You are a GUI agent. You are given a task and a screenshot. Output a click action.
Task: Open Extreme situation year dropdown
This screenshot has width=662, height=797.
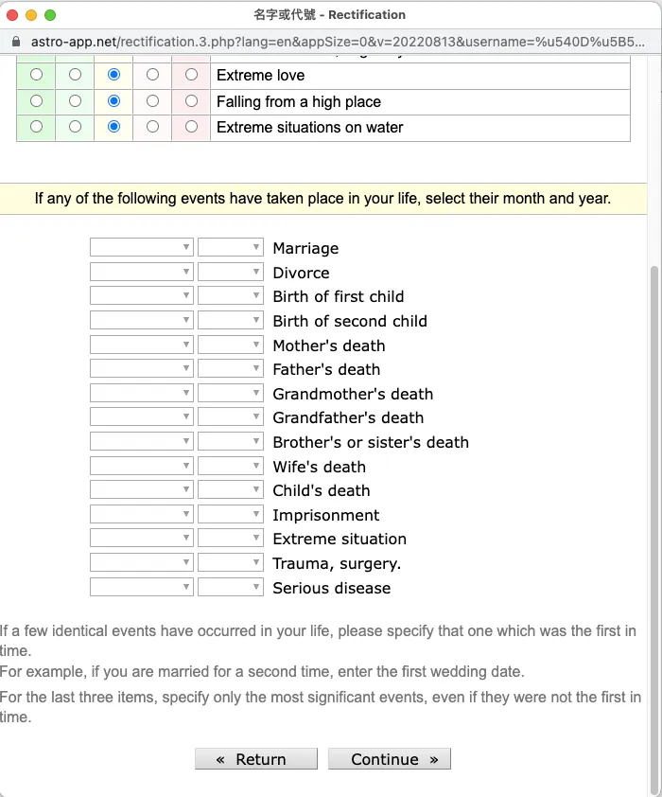[x=231, y=539]
